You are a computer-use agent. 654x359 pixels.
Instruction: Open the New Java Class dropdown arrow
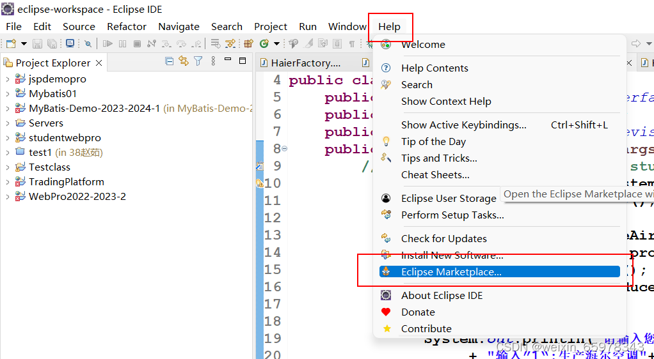pos(276,43)
